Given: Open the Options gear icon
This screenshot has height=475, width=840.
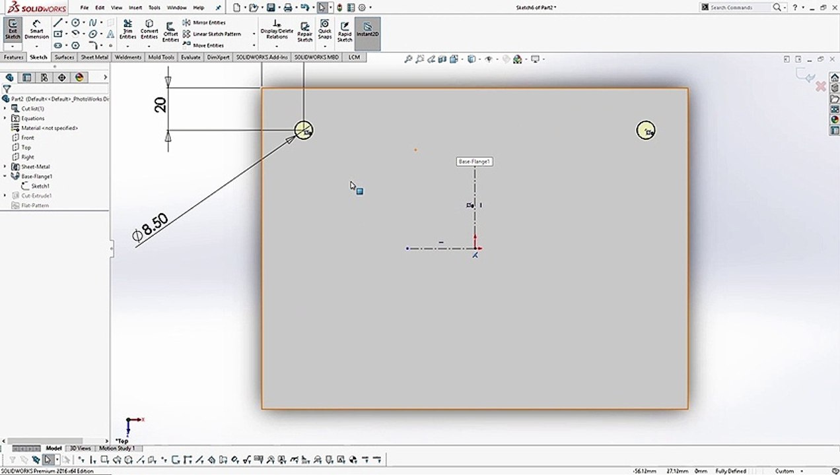Looking at the screenshot, I should click(361, 7).
